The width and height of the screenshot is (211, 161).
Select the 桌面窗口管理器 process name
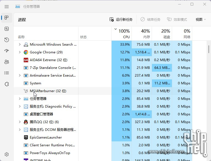(41, 114)
